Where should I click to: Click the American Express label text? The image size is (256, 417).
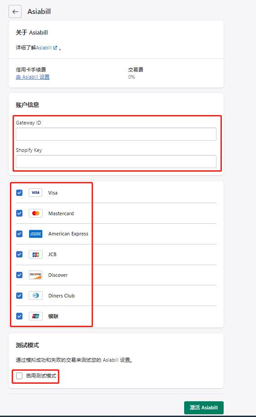click(68, 234)
